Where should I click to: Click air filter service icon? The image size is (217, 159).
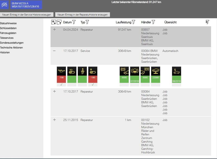tap(72, 71)
